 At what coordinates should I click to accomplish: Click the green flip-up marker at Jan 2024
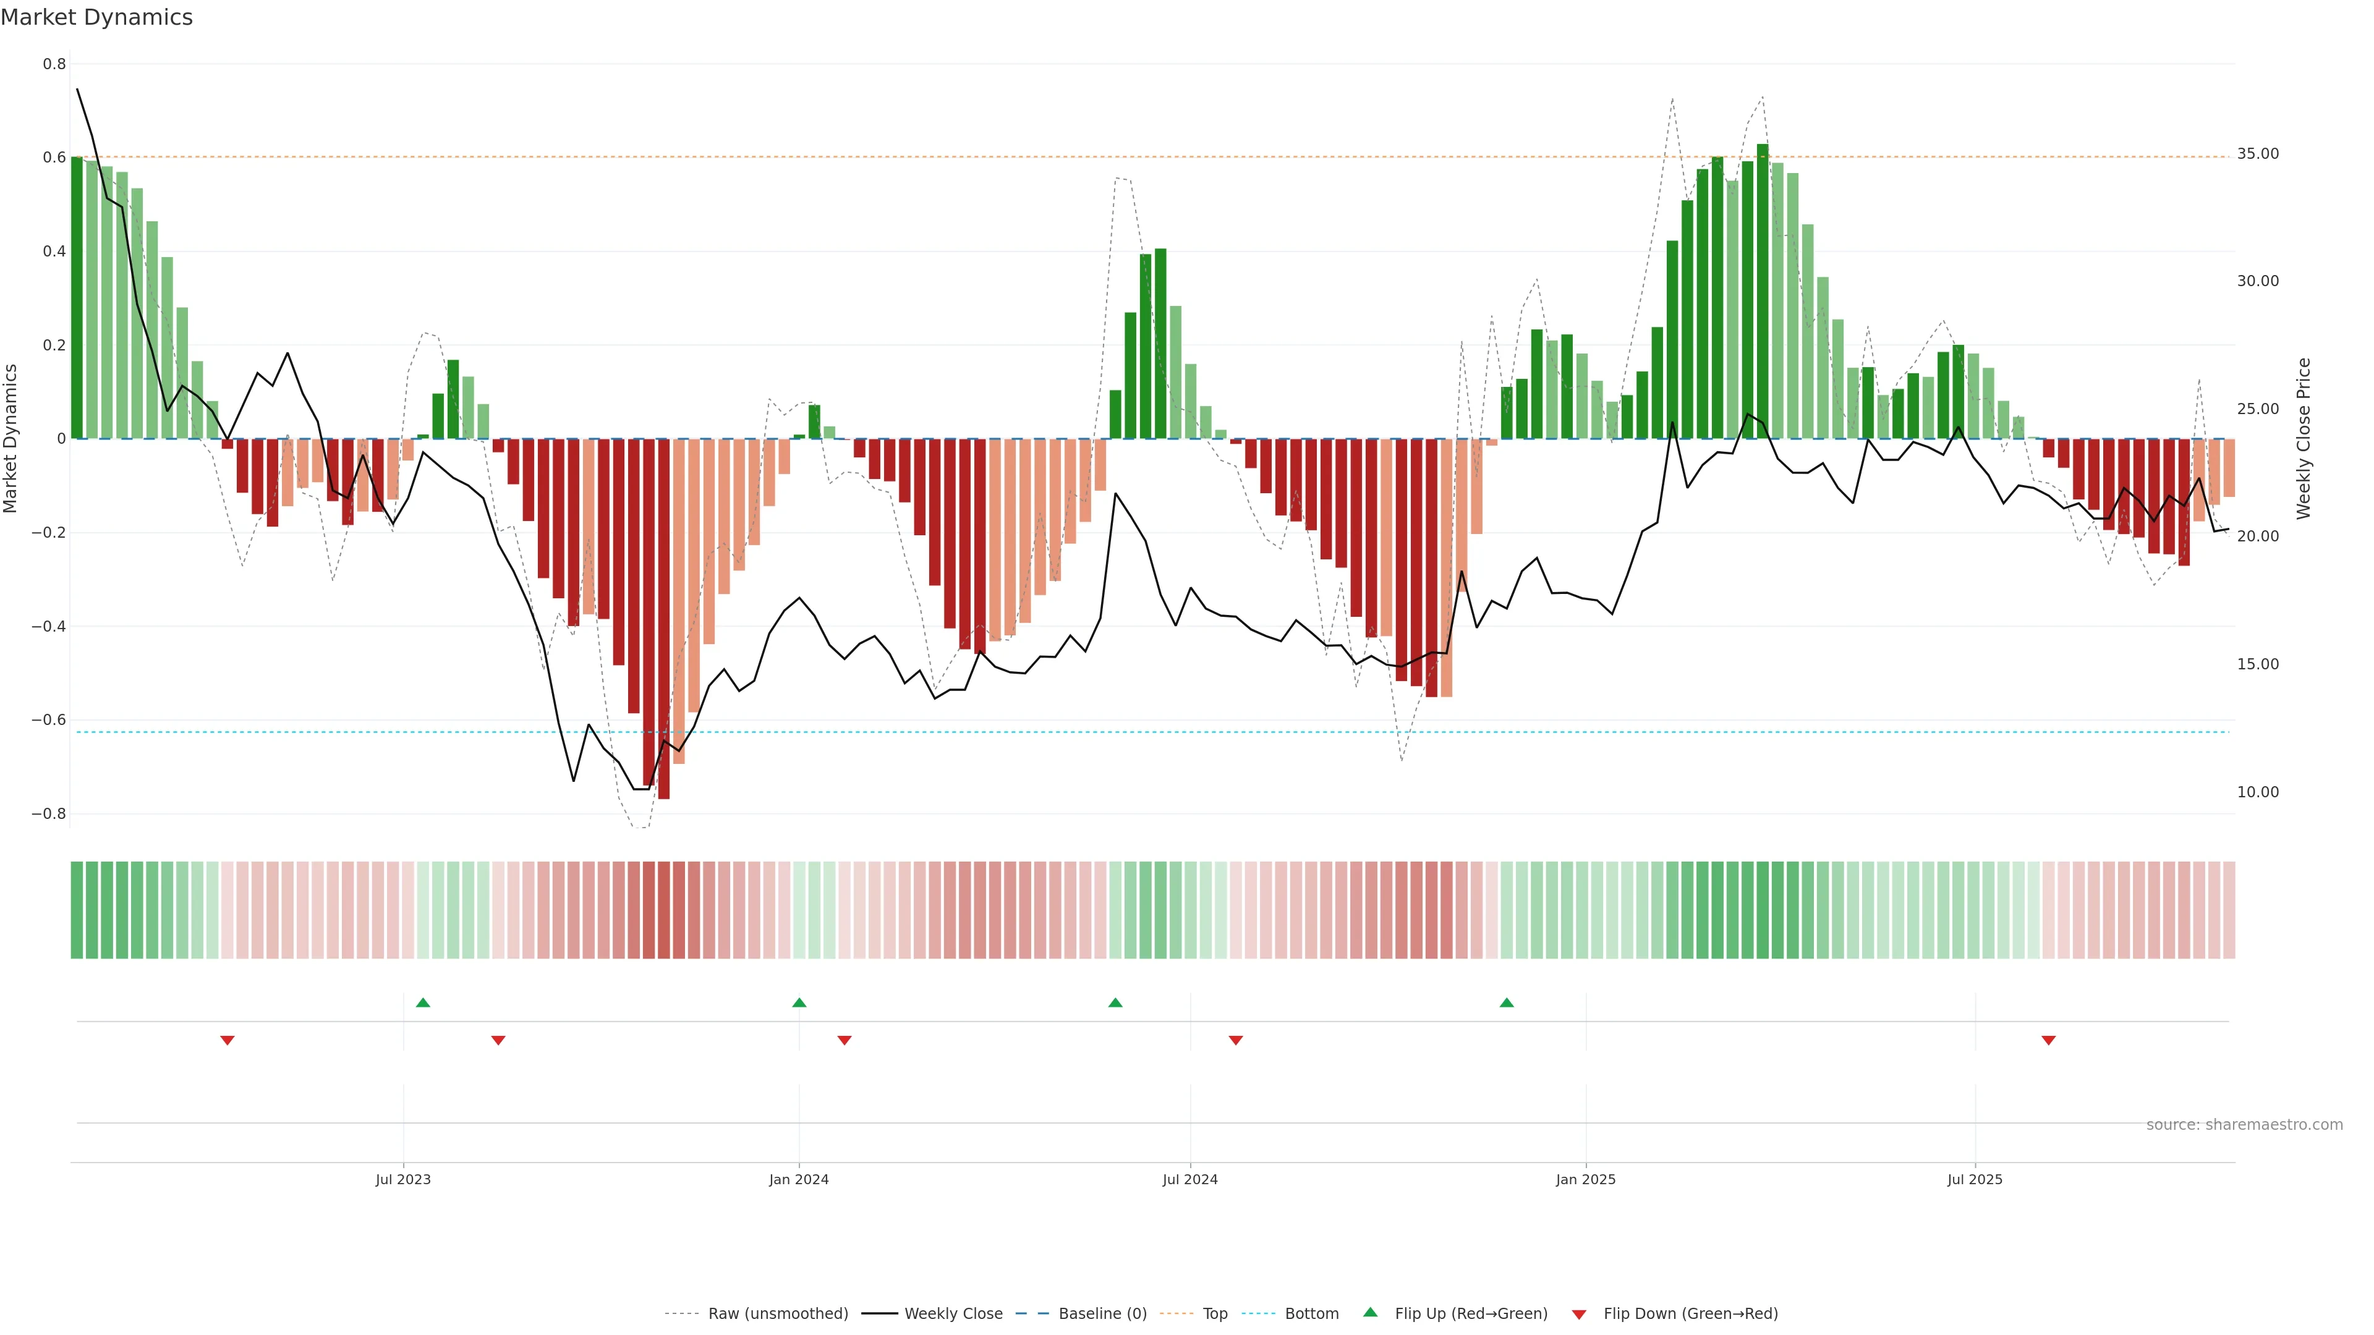point(799,1002)
